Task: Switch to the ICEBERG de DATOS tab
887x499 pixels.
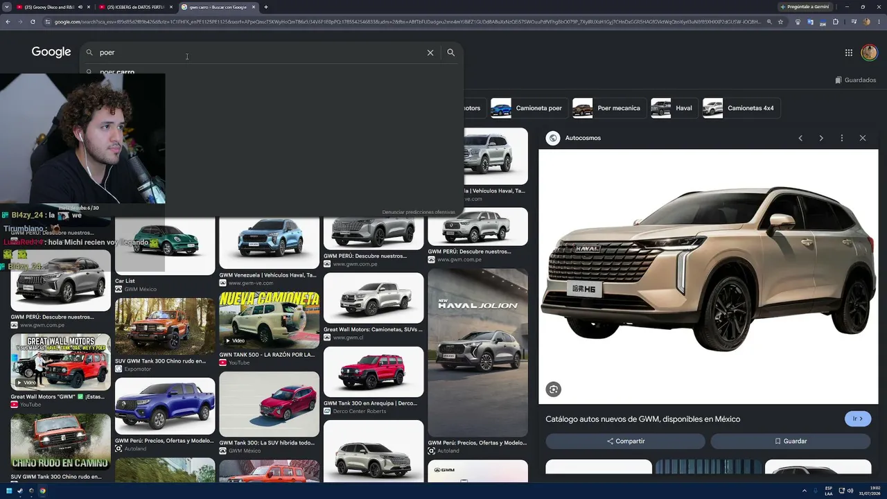Action: click(135, 7)
